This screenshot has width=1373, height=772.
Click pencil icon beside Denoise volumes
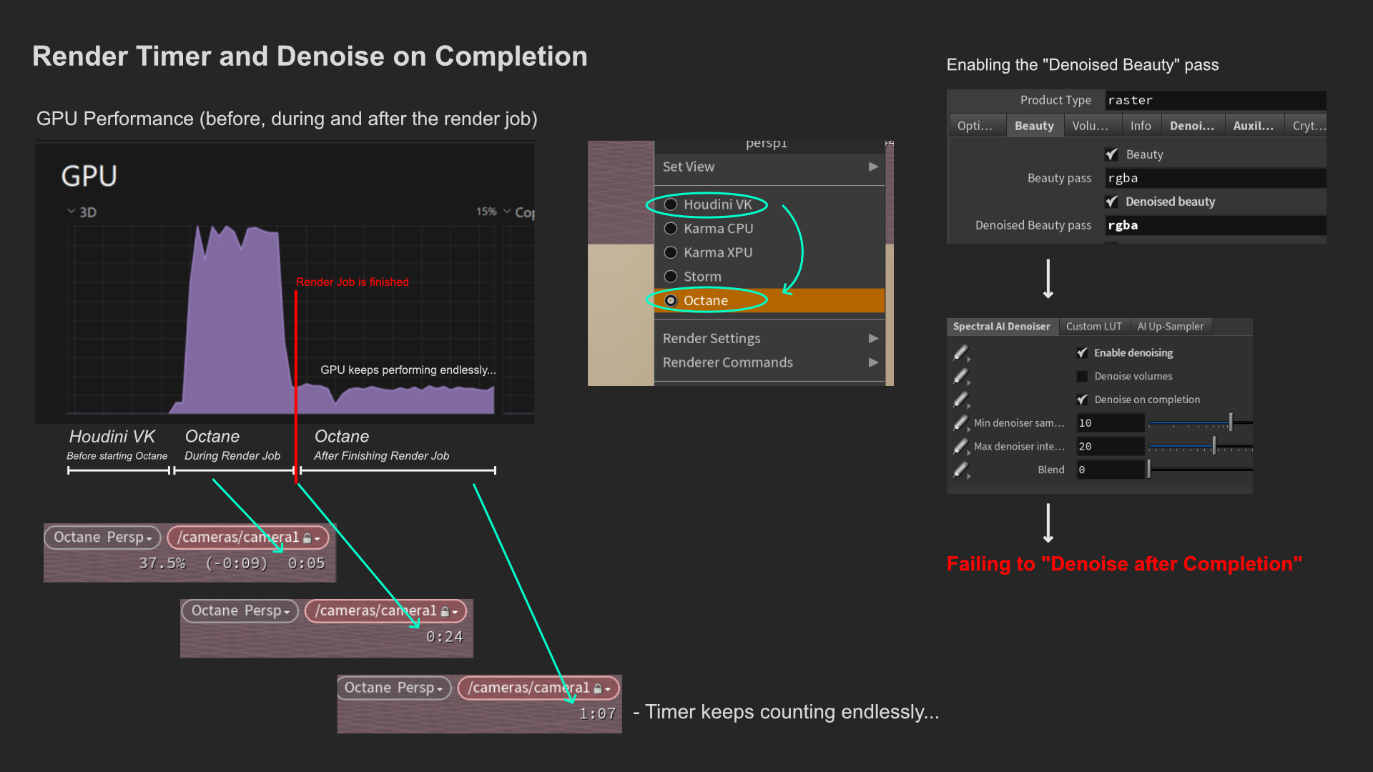click(960, 377)
